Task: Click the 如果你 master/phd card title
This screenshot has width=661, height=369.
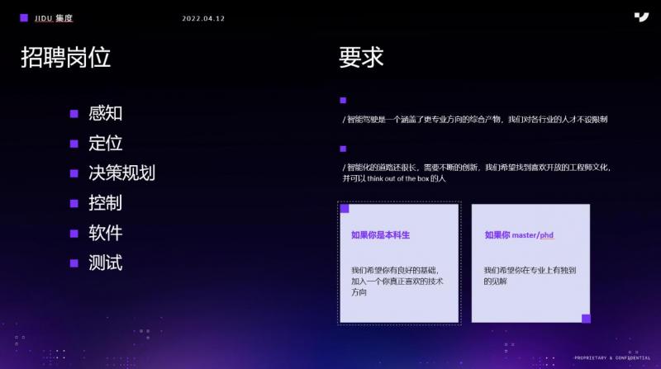Action: pyautogui.click(x=520, y=235)
